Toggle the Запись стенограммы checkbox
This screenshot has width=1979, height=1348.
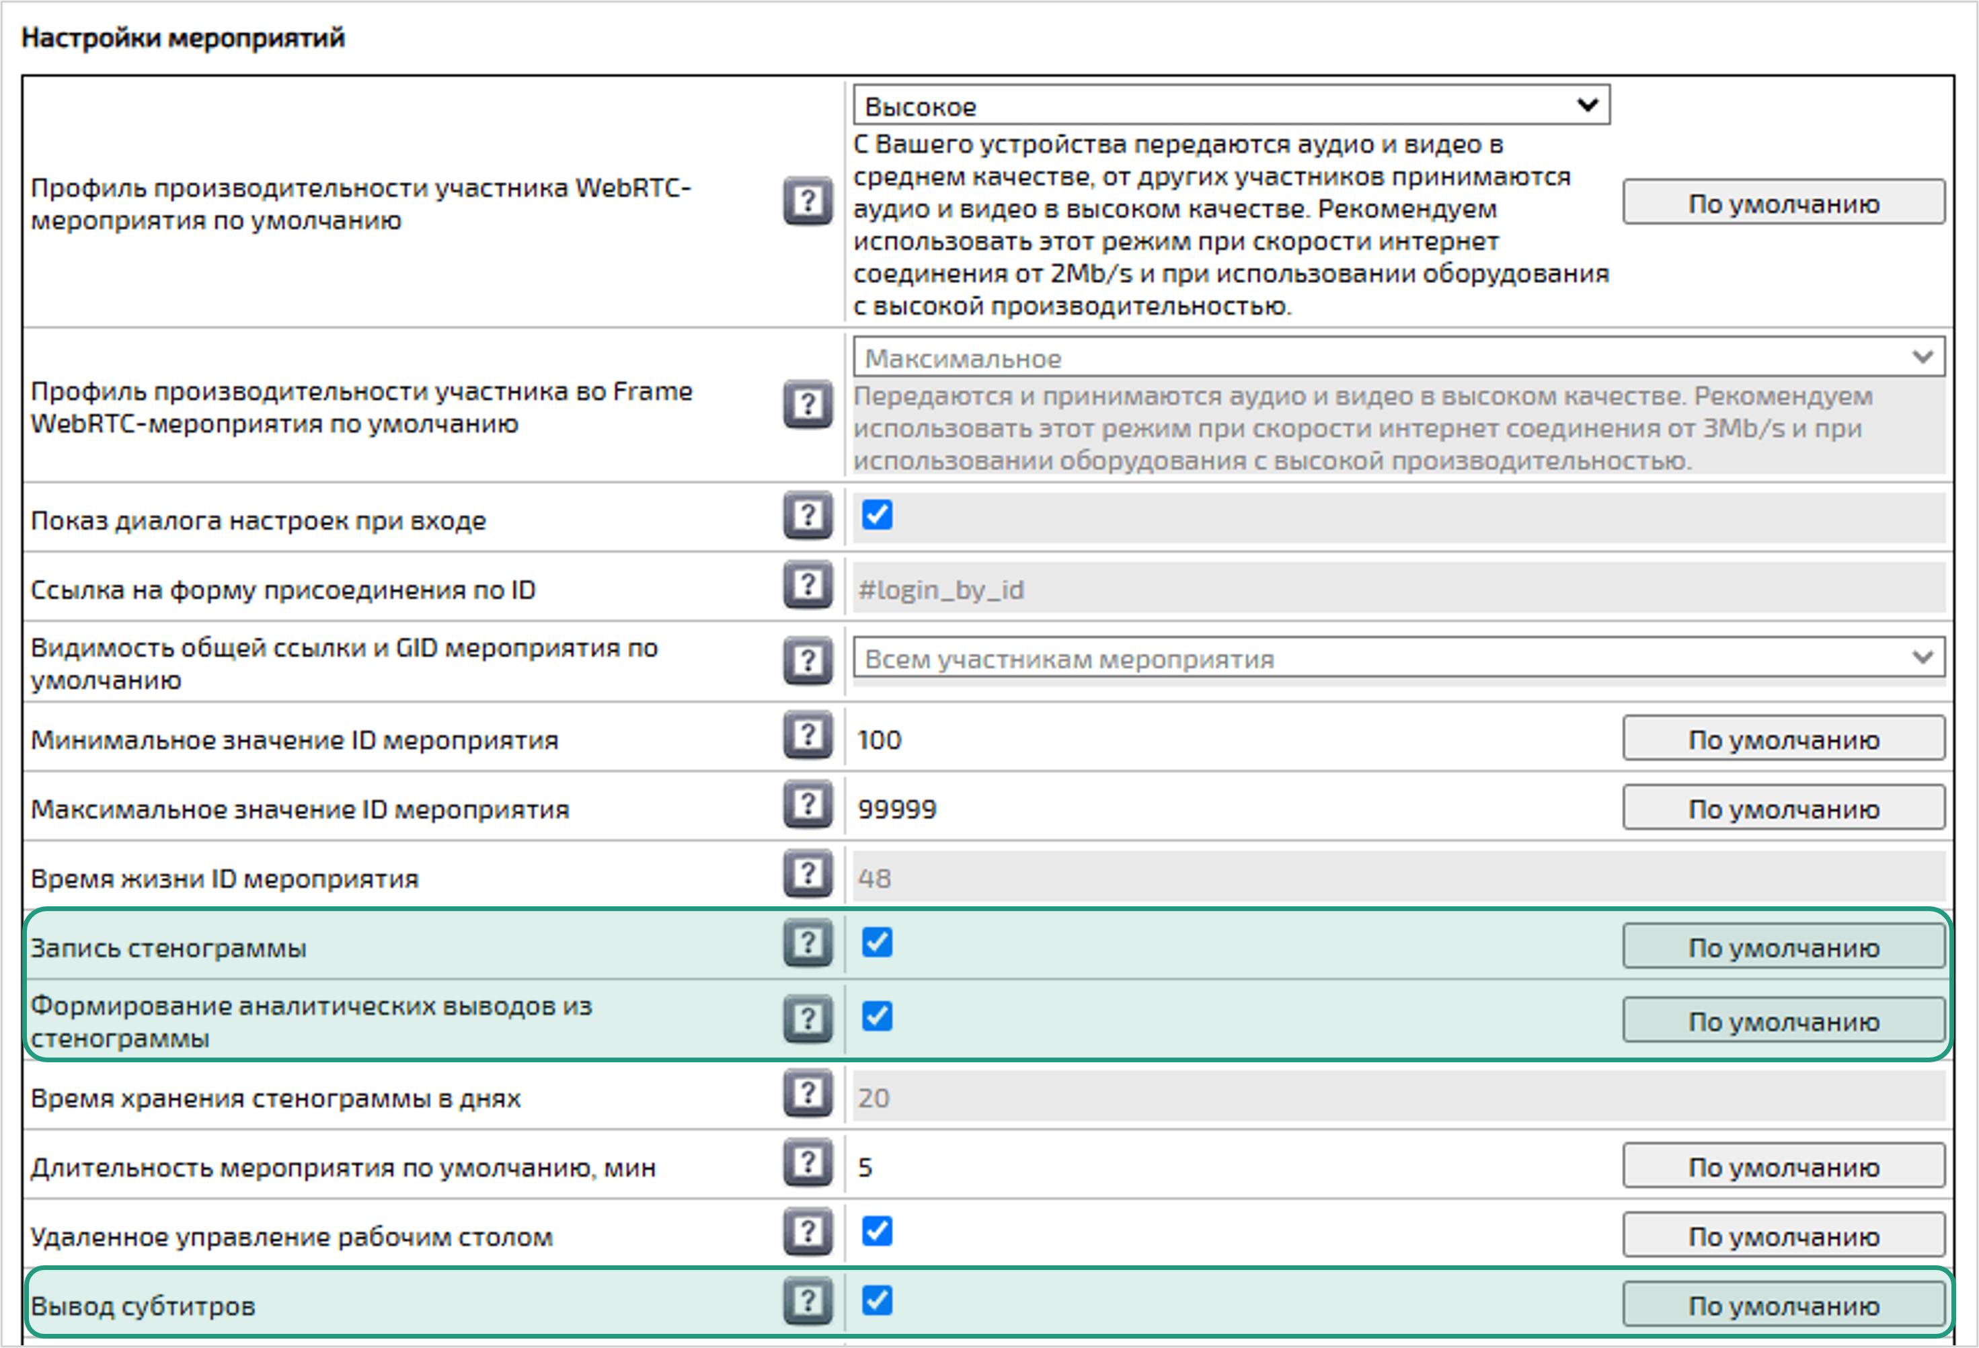point(876,943)
